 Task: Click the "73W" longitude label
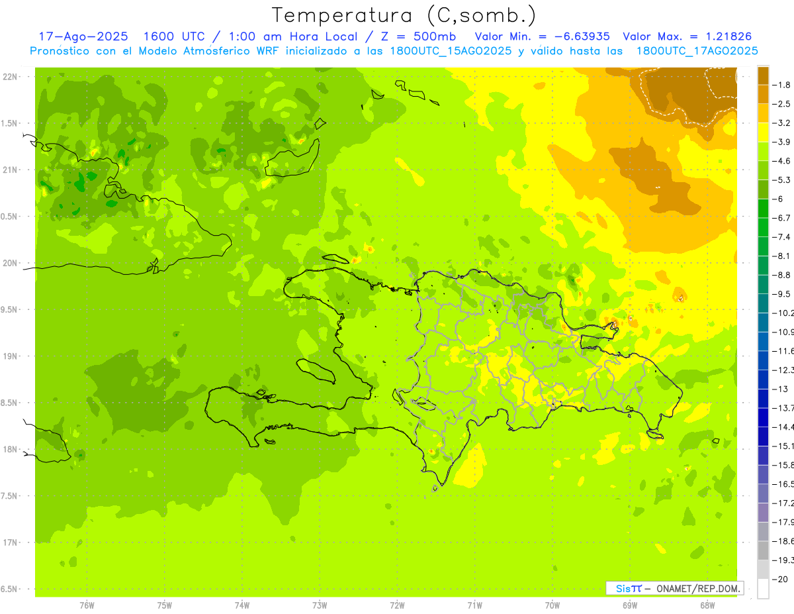pos(320,605)
